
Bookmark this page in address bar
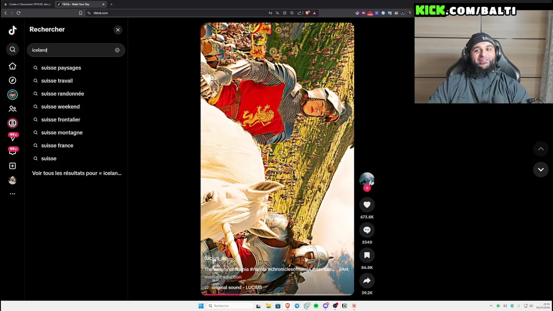(80, 13)
